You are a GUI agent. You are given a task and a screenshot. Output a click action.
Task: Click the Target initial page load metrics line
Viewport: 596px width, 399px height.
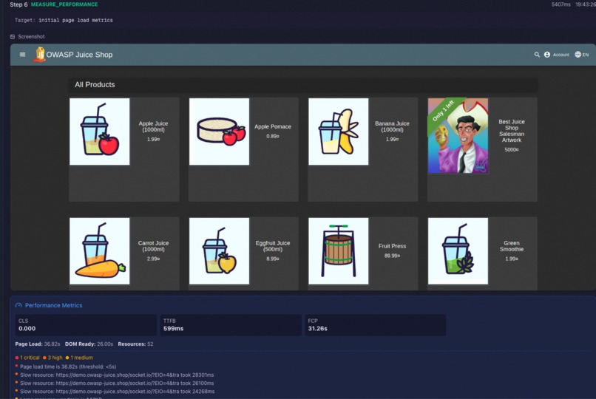pyautogui.click(x=64, y=20)
